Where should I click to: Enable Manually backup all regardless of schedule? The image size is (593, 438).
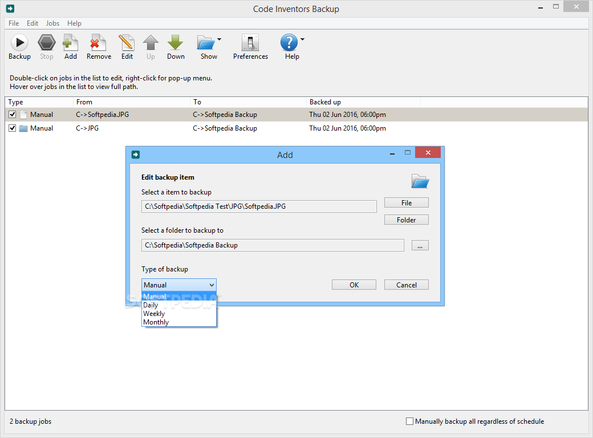point(409,421)
